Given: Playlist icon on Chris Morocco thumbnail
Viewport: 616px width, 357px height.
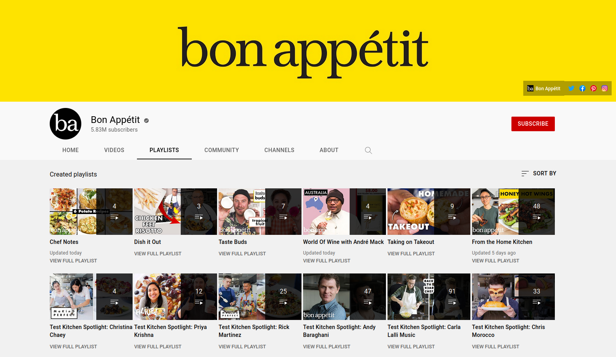Looking at the screenshot, I should tap(537, 302).
